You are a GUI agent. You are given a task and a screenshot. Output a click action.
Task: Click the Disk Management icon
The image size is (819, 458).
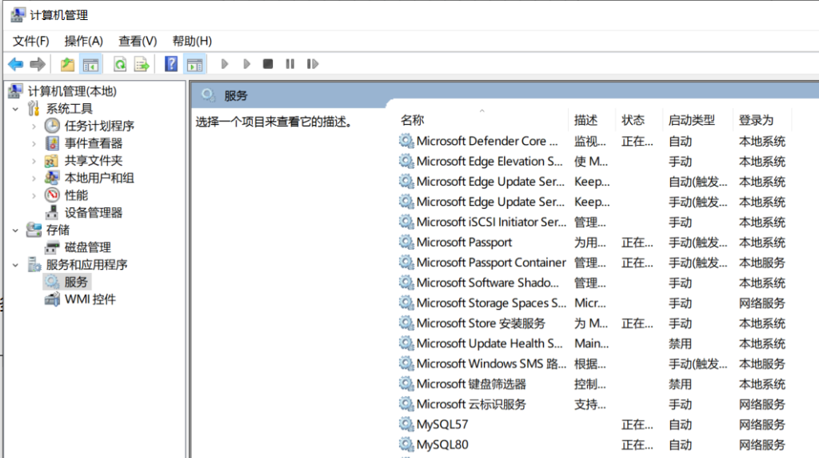click(52, 247)
